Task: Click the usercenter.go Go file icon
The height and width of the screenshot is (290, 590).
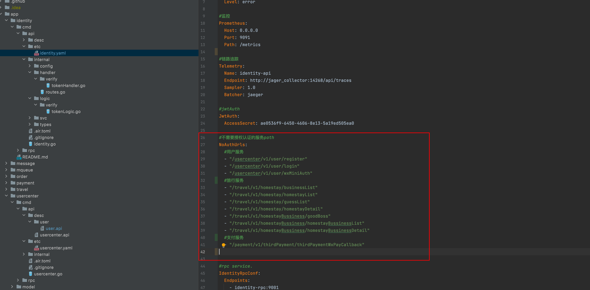Action: 31,274
